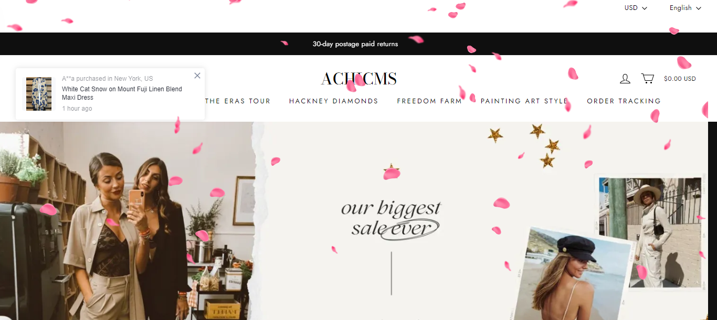
Task: Expand the English language dropdown
Action: coord(685,8)
